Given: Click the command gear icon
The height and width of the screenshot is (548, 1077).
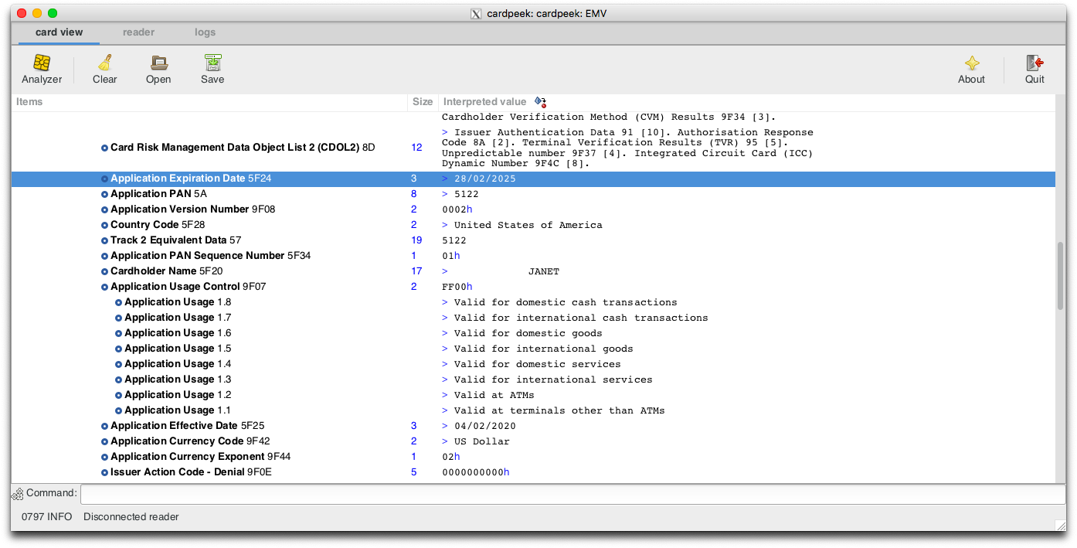Looking at the screenshot, I should [x=17, y=493].
